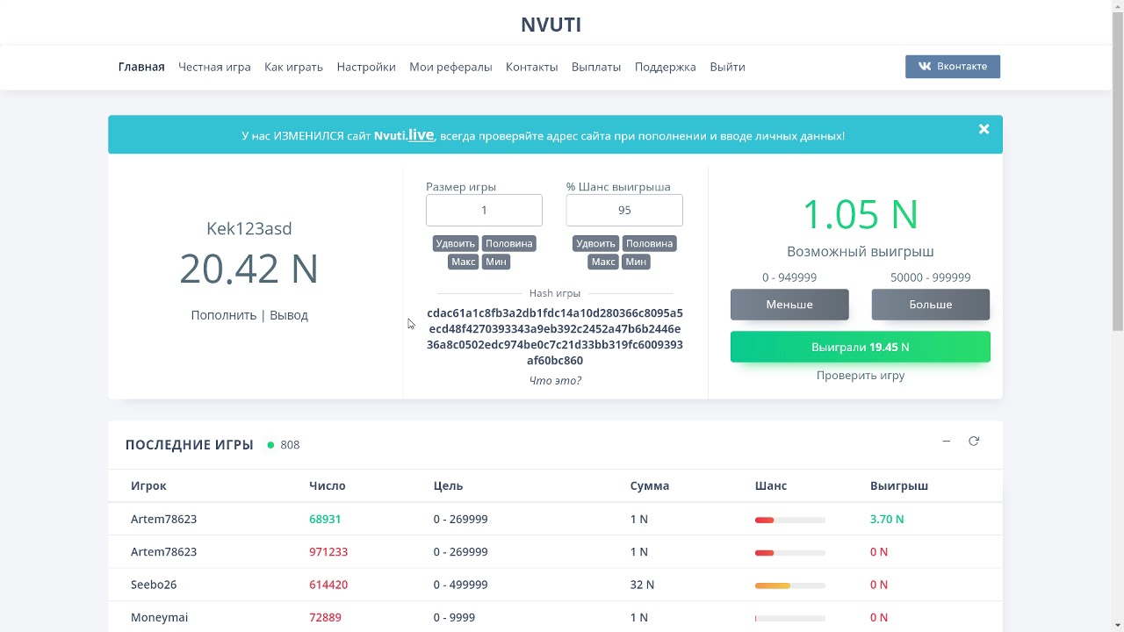Screen dimensions: 1124x632
Task: Click Макс under Размер игры
Action: (x=463, y=262)
